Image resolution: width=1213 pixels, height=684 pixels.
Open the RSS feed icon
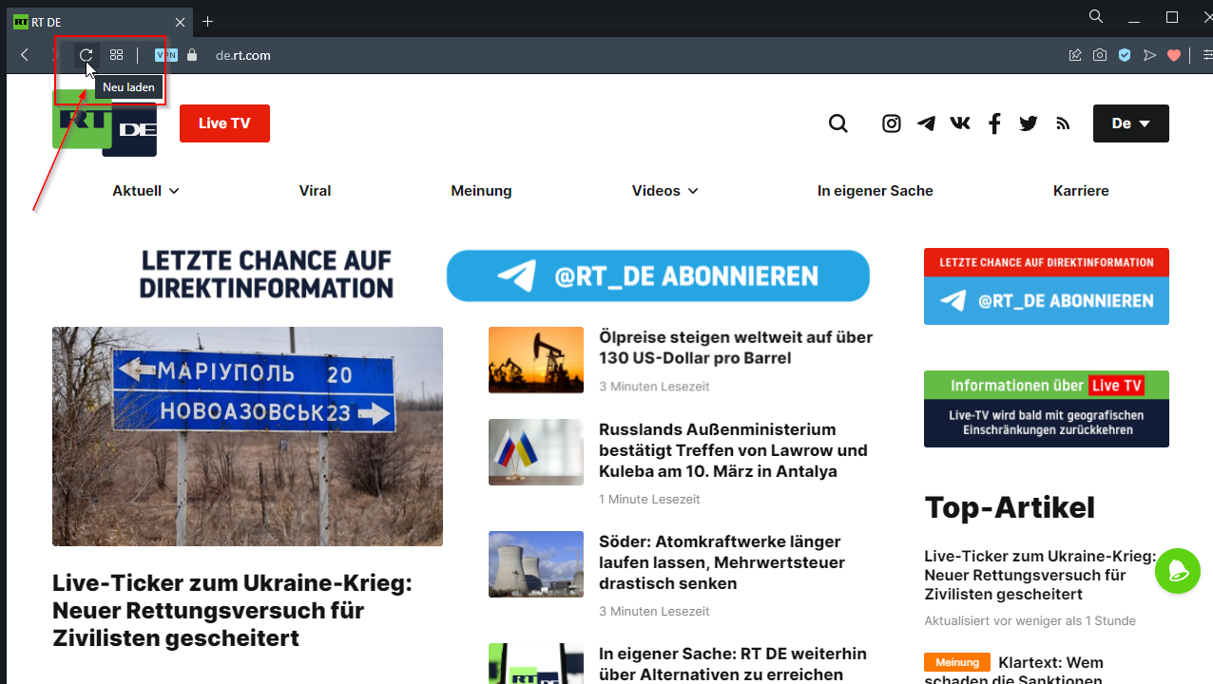pyautogui.click(x=1063, y=123)
